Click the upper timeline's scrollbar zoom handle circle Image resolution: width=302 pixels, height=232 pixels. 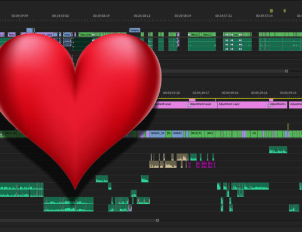click(286, 71)
